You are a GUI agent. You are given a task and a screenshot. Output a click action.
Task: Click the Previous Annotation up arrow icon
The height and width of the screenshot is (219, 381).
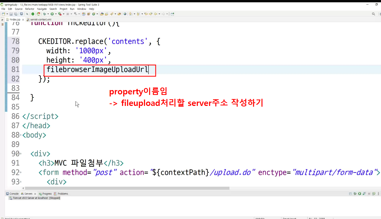[138, 14]
